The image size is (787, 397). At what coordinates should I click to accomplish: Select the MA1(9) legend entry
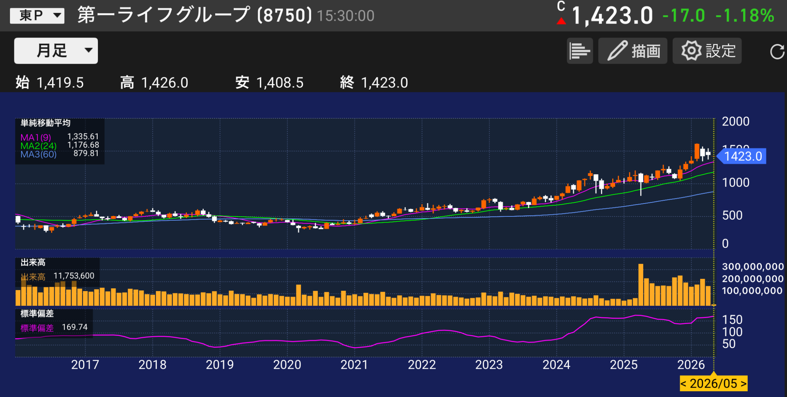36,137
